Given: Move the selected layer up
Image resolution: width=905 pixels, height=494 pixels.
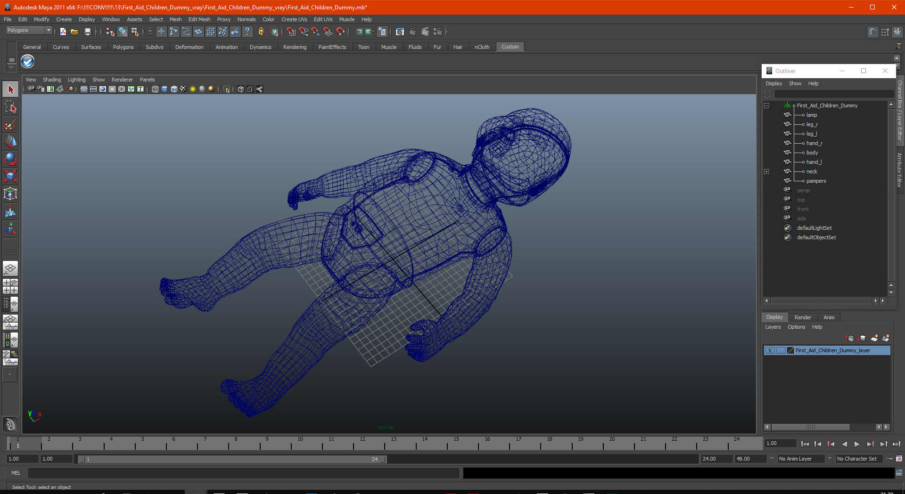Looking at the screenshot, I should pos(850,338).
